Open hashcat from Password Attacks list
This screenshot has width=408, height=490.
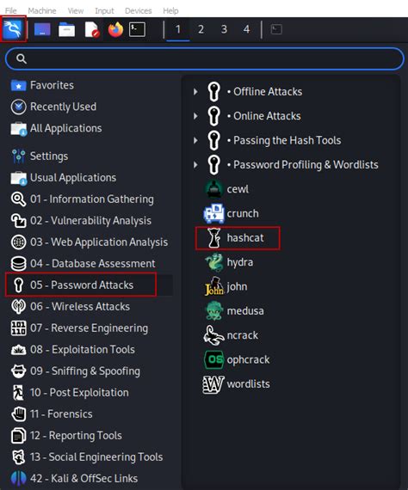coord(238,238)
